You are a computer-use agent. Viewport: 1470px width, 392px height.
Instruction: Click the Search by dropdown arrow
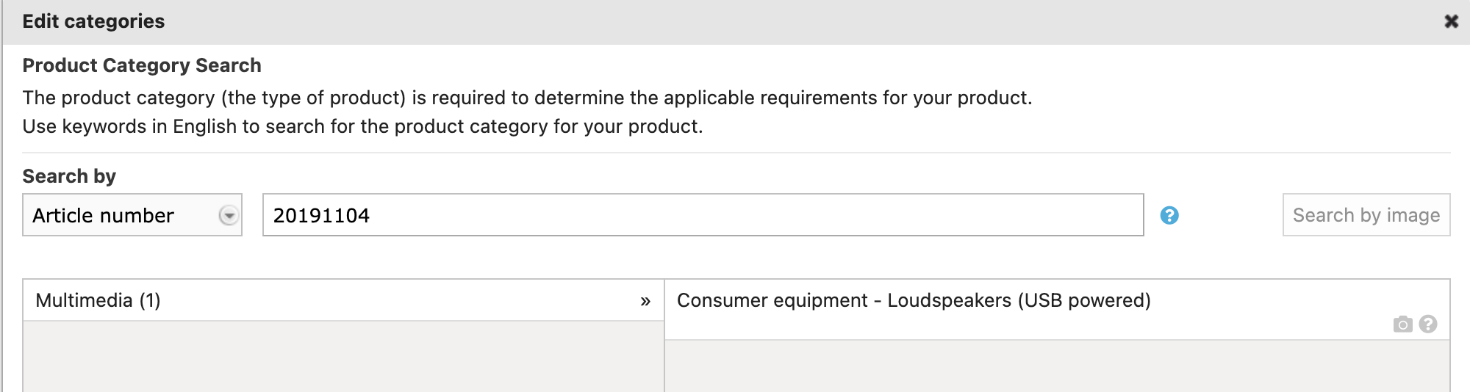[x=229, y=215]
